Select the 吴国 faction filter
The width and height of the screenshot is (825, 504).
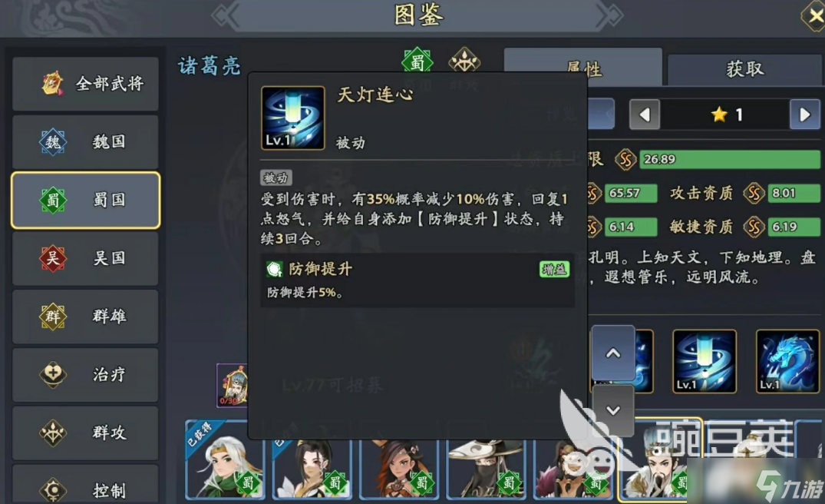pyautogui.click(x=85, y=258)
